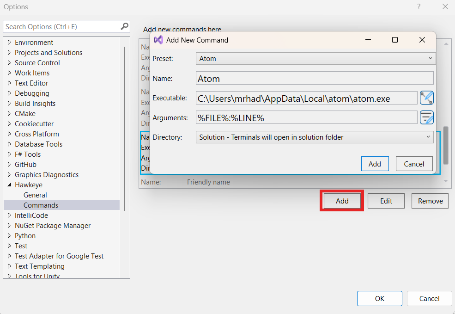This screenshot has height=314, width=455.
Task: Open the Directory dropdown for Solution
Action: [315, 137]
